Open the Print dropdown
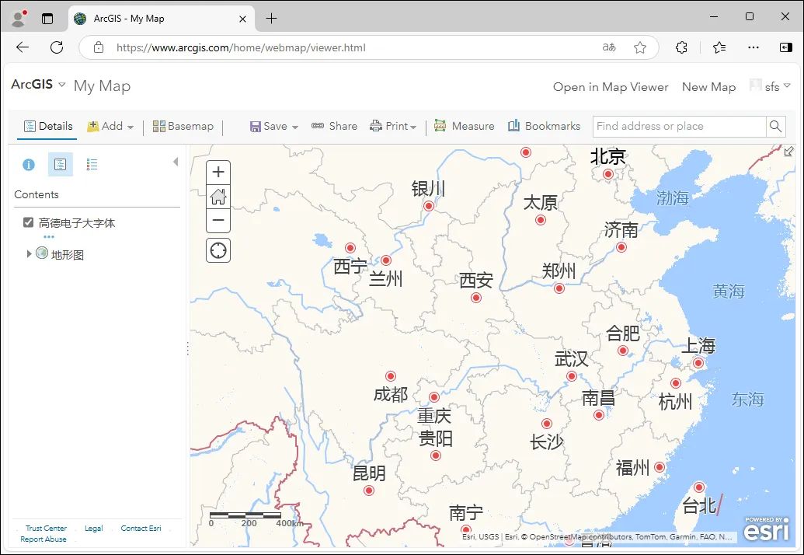804x555 pixels. click(393, 126)
